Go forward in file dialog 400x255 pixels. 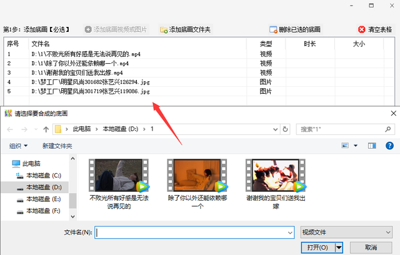[24, 129]
